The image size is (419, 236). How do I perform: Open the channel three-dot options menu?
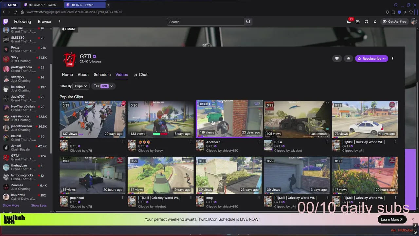(392, 59)
